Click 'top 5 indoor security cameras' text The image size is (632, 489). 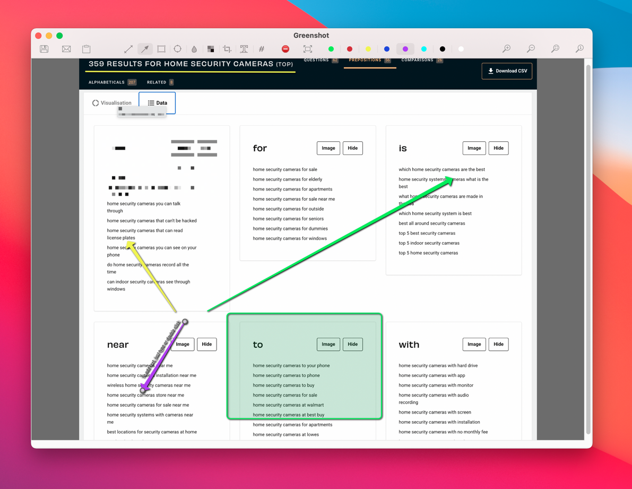point(429,243)
